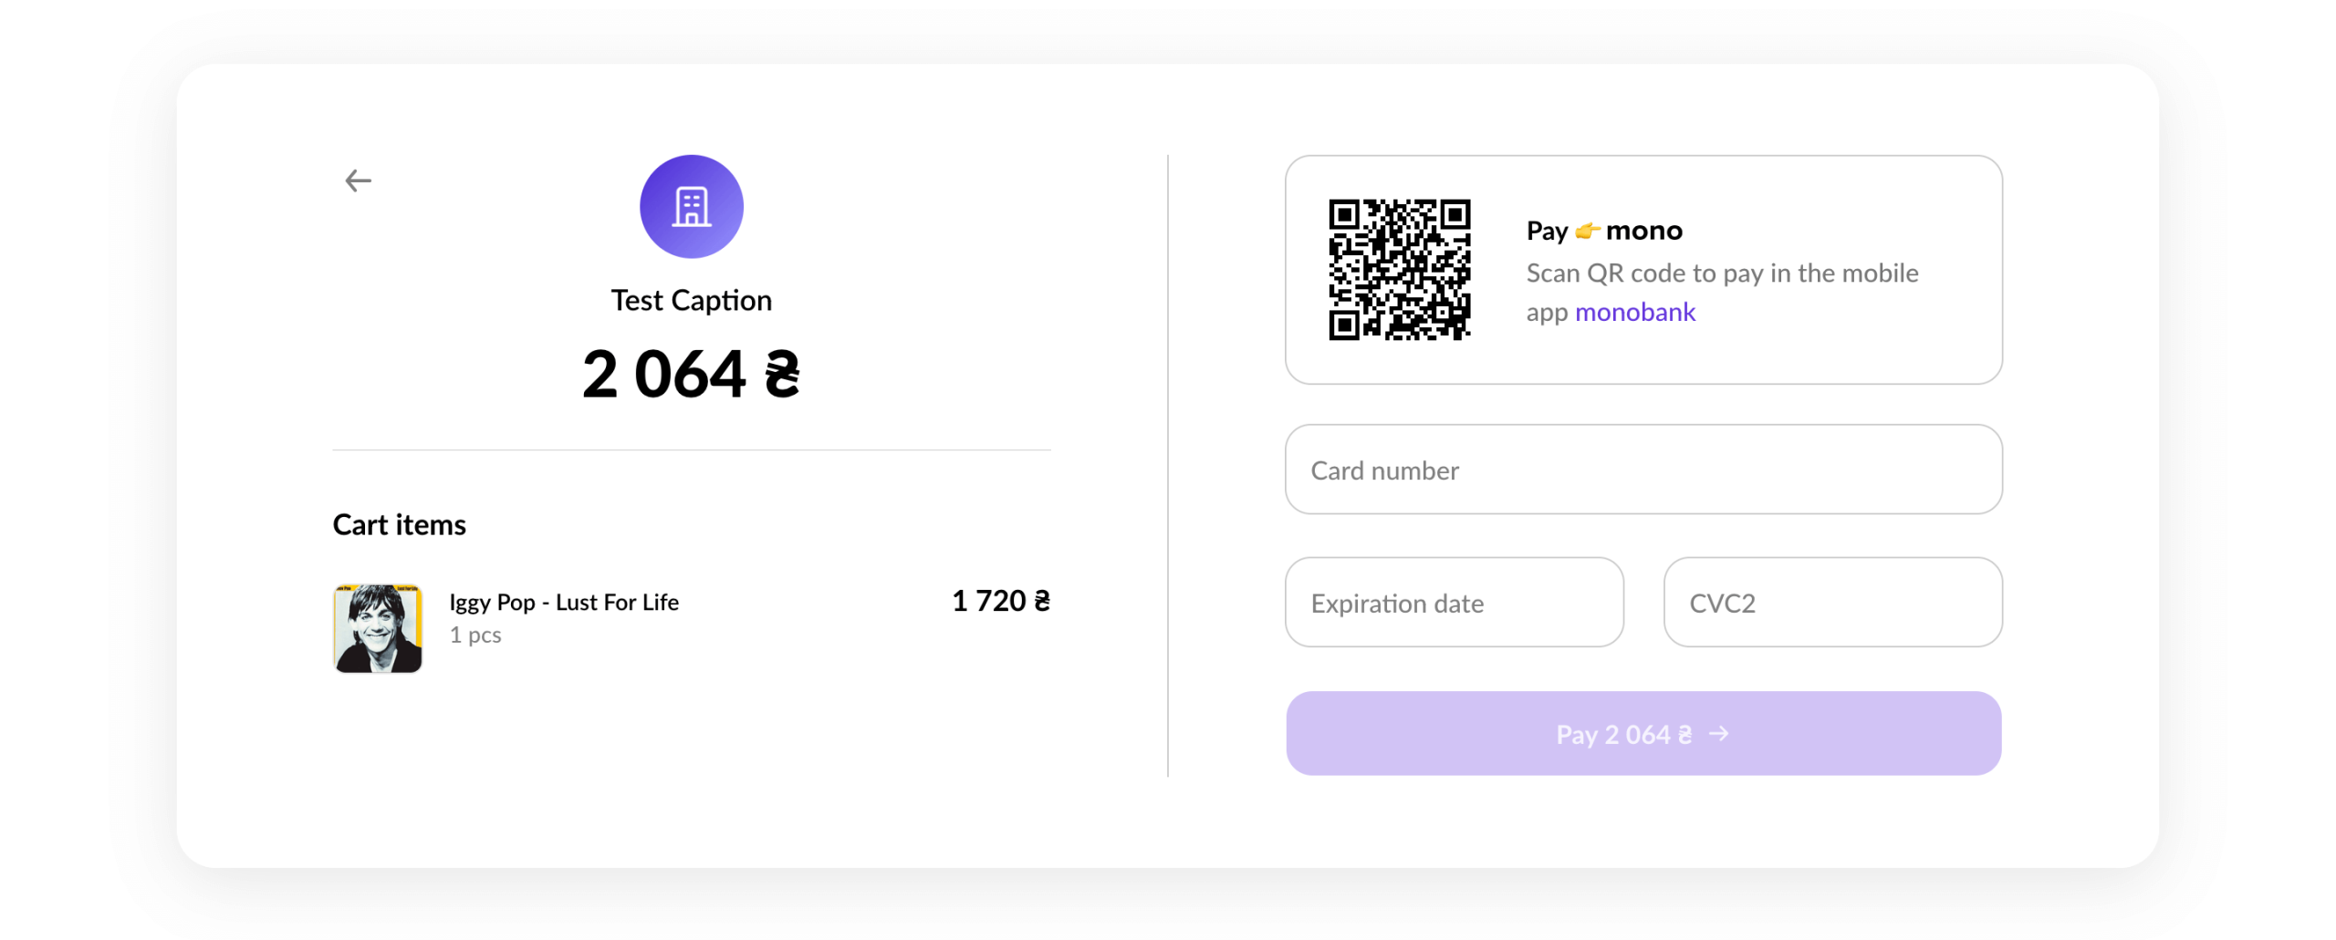Click the Pay mono heading text
This screenshot has width=2336, height=940.
pos(1604,231)
